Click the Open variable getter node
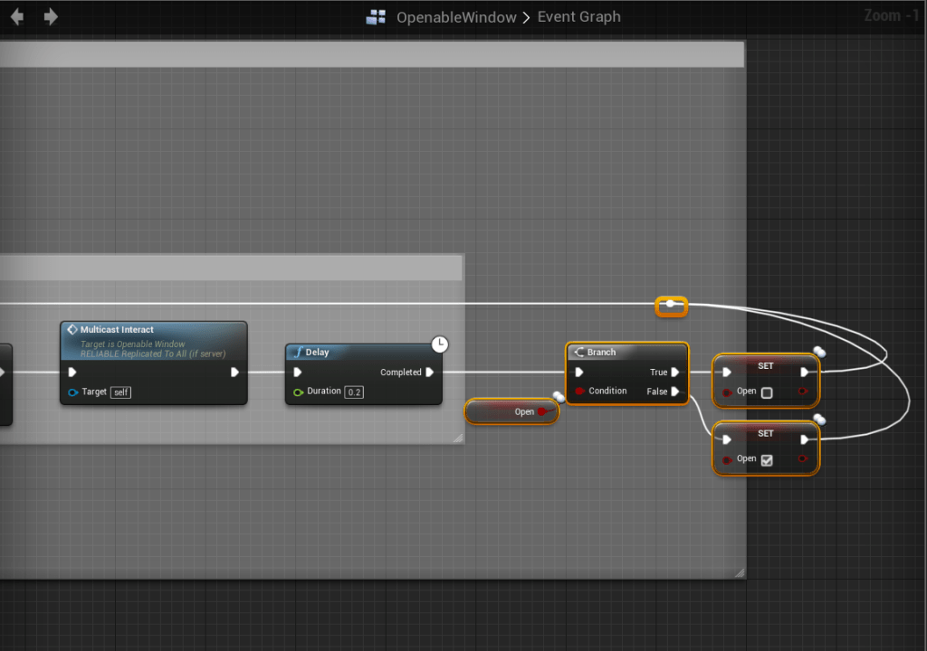The height and width of the screenshot is (651, 927). coord(511,411)
